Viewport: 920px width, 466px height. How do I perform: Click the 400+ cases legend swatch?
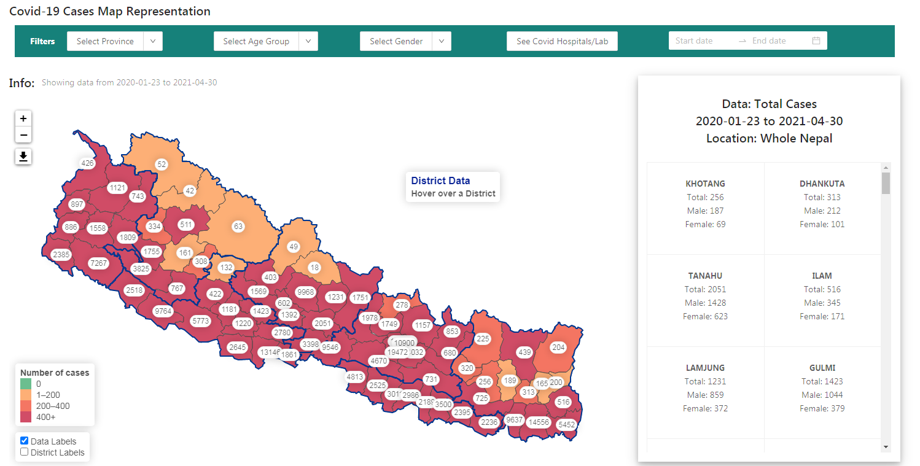click(x=26, y=417)
